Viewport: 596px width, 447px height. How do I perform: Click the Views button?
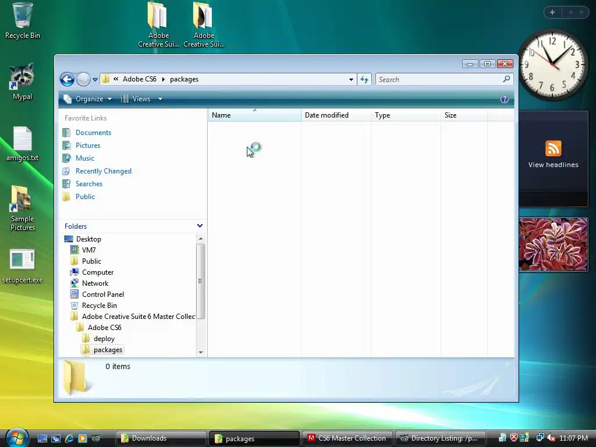[x=136, y=99]
